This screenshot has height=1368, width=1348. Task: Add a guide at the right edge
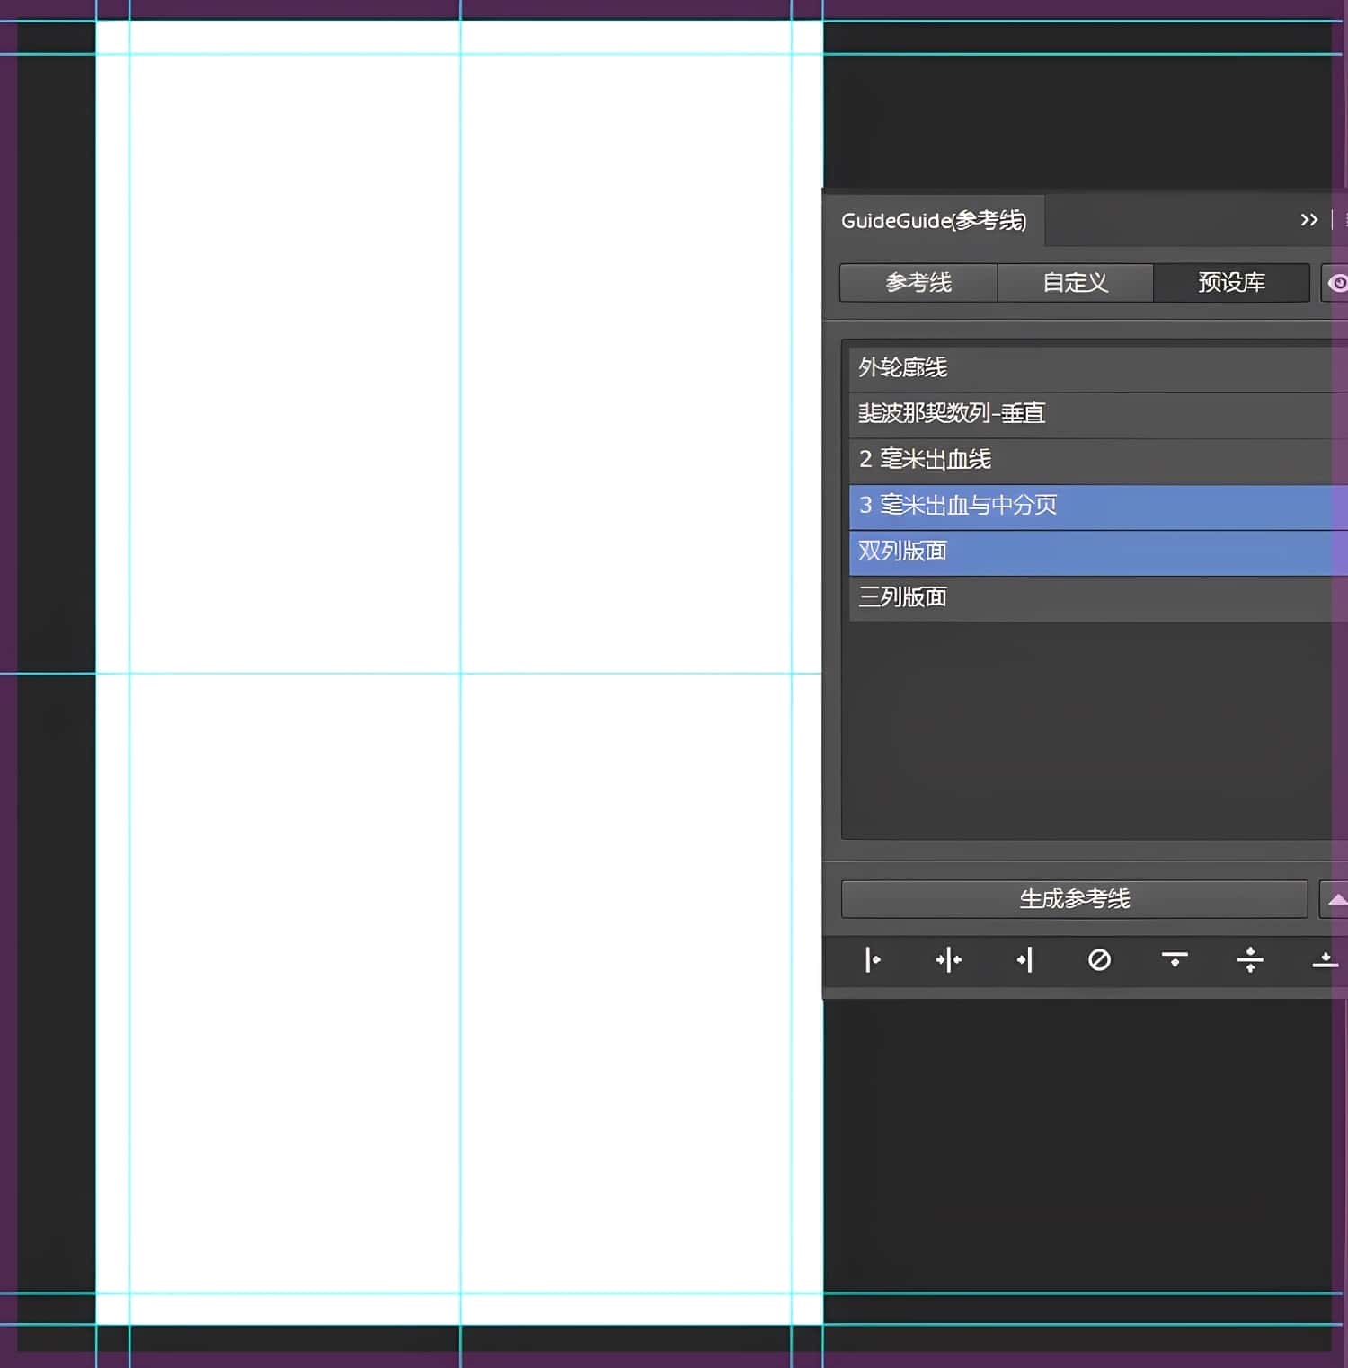(x=1024, y=960)
